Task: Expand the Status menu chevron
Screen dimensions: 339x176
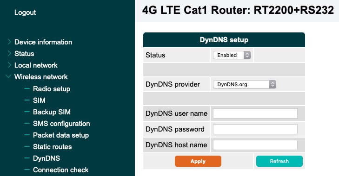Action: click(9, 53)
